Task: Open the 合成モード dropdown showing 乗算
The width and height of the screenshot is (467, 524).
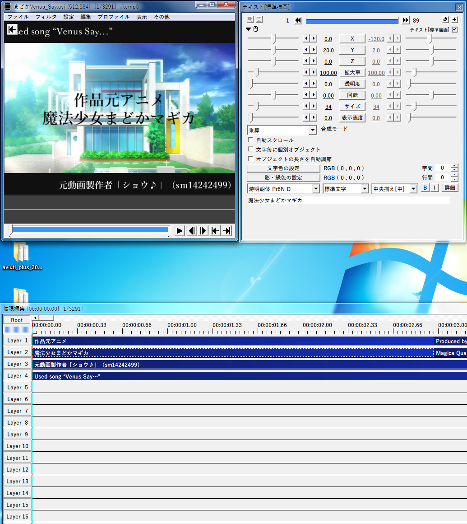Action: [x=282, y=130]
